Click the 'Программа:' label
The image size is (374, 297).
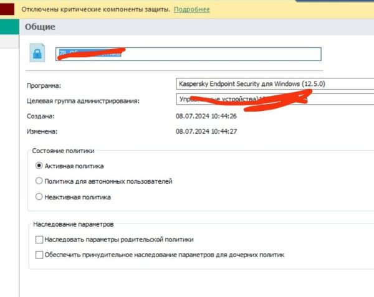coord(44,85)
